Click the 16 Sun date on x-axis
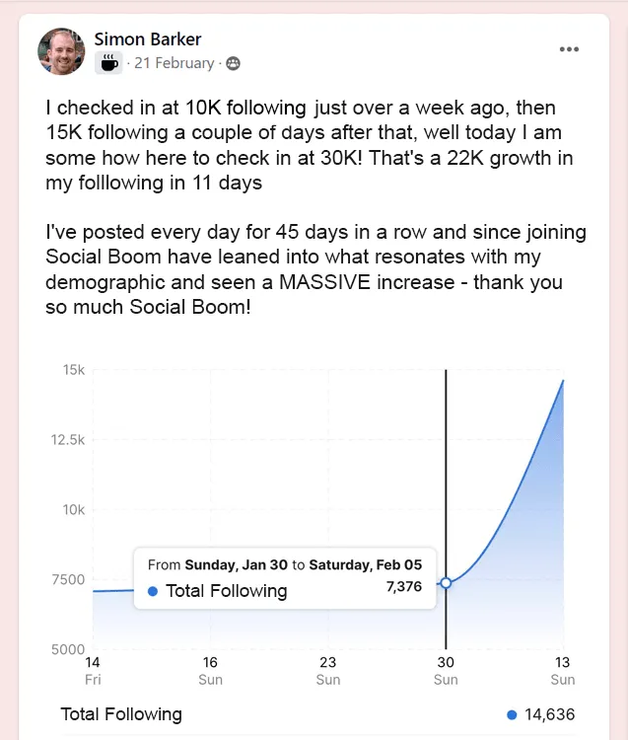628x740 pixels. (210, 670)
